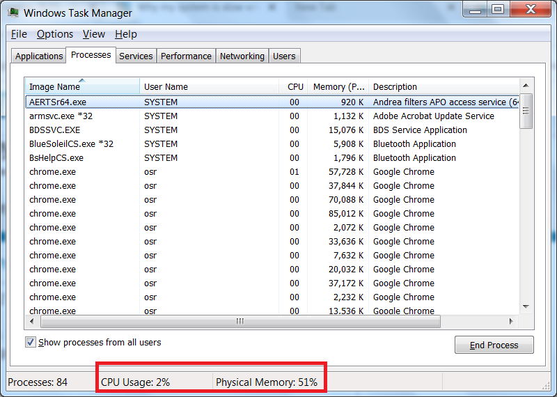The width and height of the screenshot is (557, 397).
Task: Sort by User Name column header
Action: pyautogui.click(x=210, y=86)
